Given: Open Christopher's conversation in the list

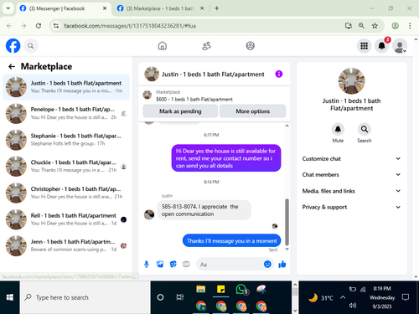Looking at the screenshot, I should point(66,193).
